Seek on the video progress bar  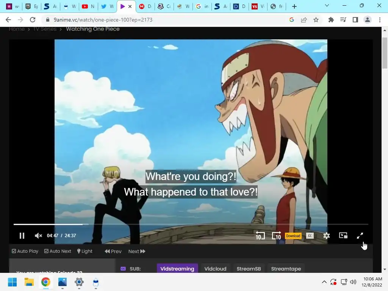[191, 224]
